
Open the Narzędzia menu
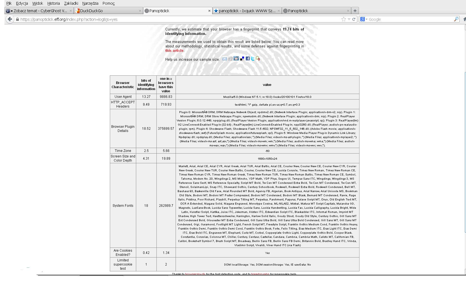pos(90,3)
